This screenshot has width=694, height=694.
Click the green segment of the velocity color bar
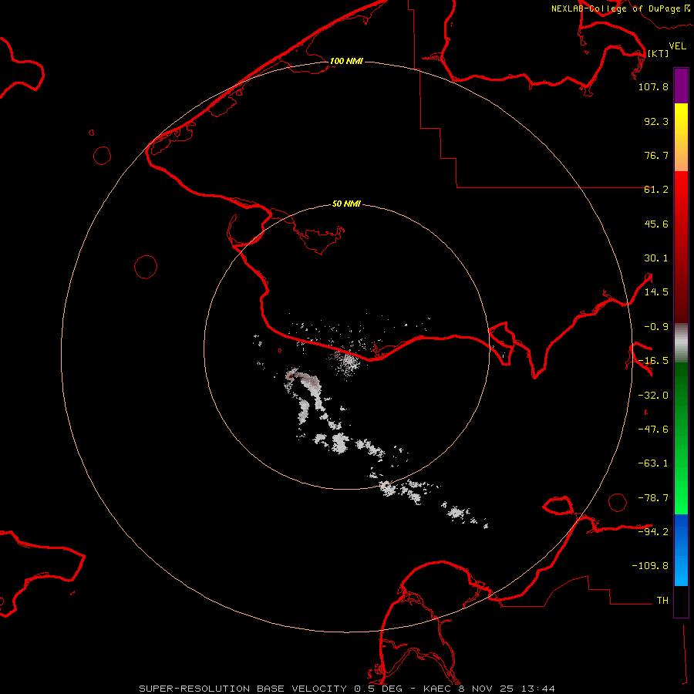(x=681, y=438)
